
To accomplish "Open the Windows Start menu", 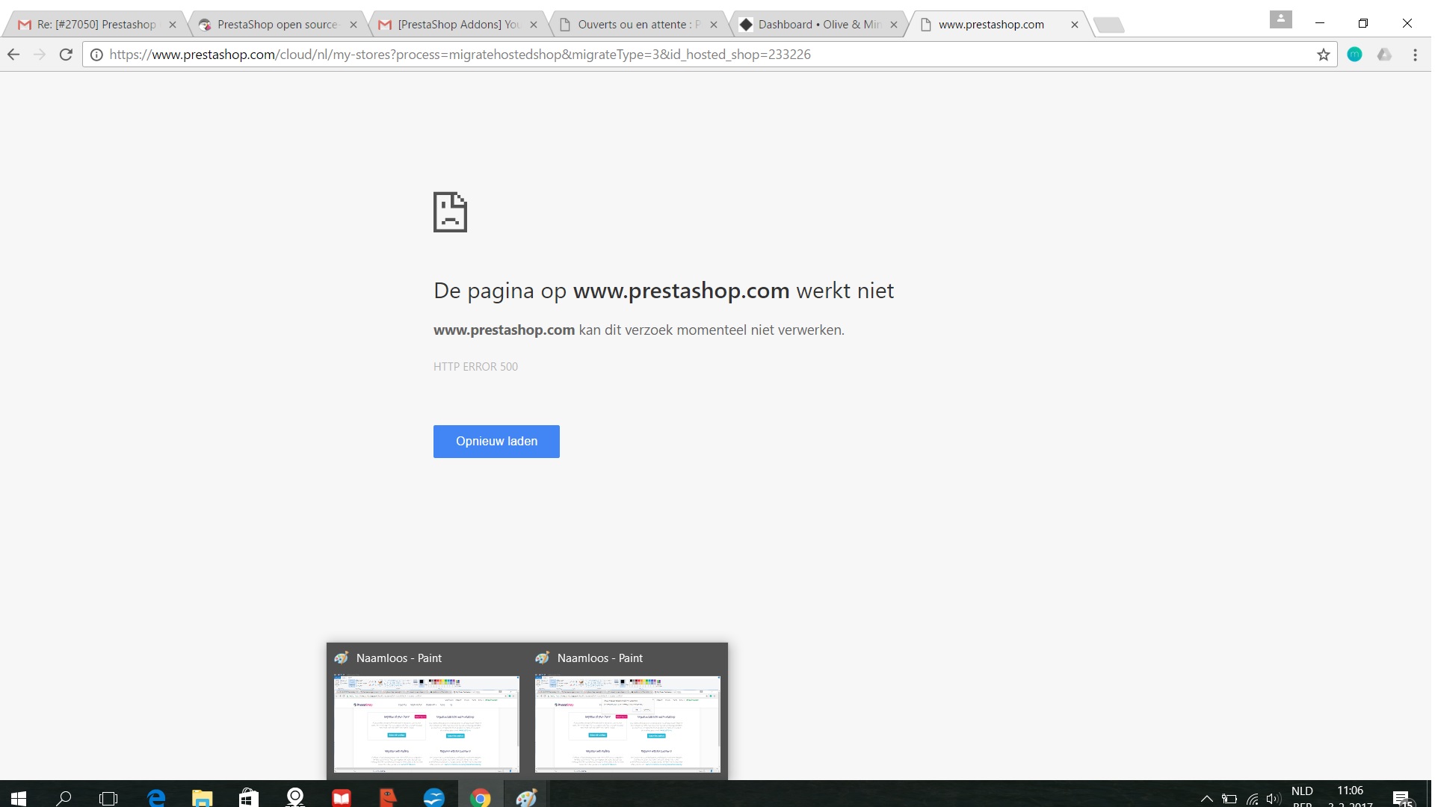I will click(x=19, y=797).
